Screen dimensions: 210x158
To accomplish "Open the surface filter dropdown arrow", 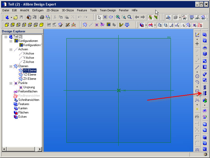I will (x=155, y=25).
